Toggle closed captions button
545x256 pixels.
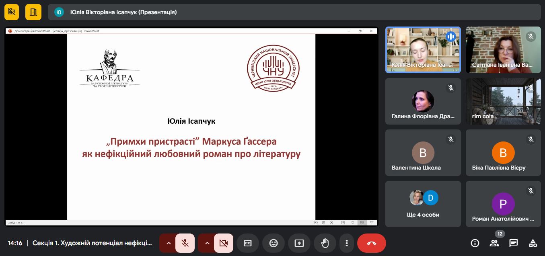(x=248, y=243)
